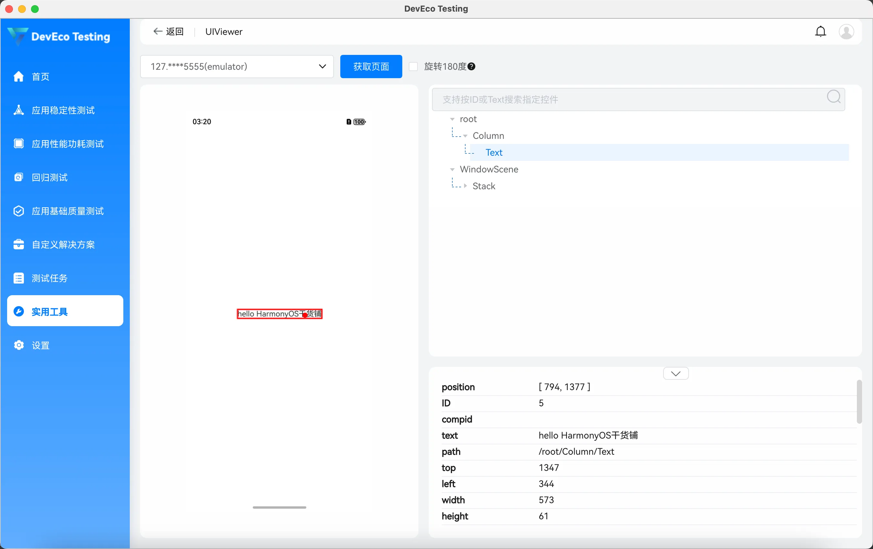This screenshot has width=873, height=549.
Task: Open 应用稳定性测试 in sidebar
Action: pos(63,110)
